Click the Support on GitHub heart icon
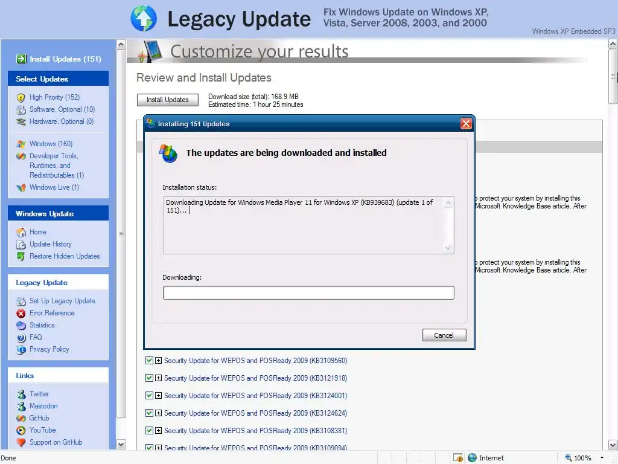Viewport: 618px width, 464px height. (21, 443)
